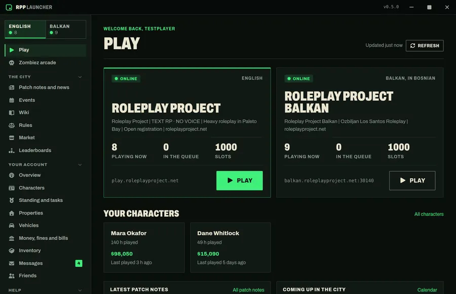Maximize the launcher window
This screenshot has height=294, width=456.
click(429, 7)
